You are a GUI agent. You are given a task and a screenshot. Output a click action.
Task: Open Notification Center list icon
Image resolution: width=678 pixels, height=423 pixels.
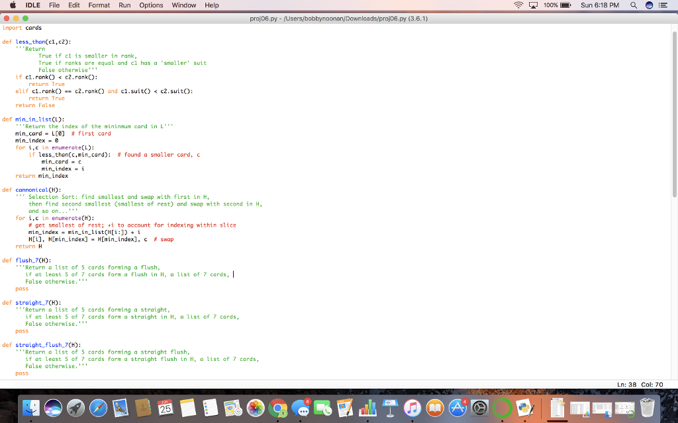click(x=665, y=5)
